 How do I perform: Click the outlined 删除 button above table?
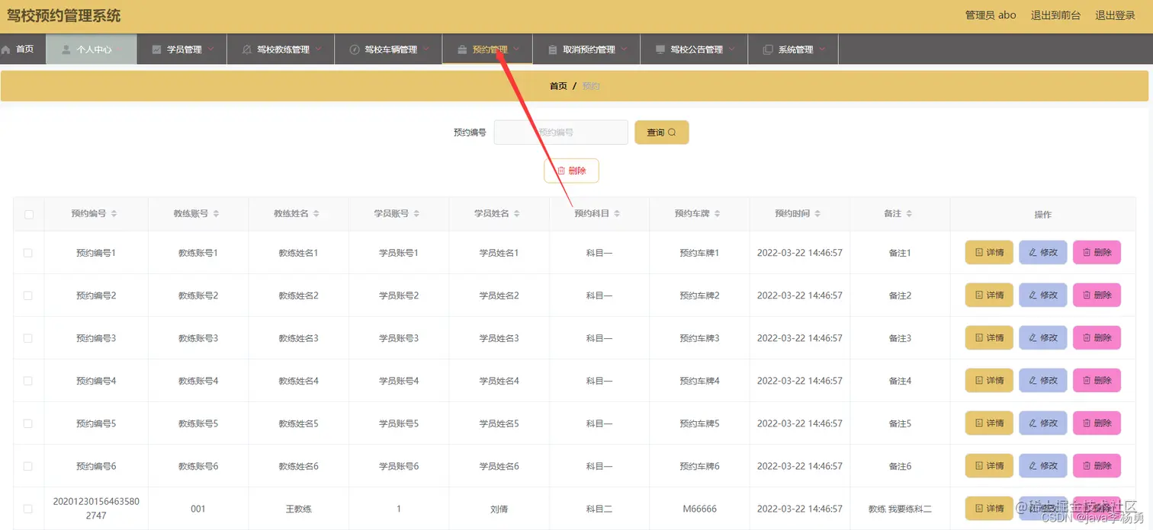tap(571, 171)
